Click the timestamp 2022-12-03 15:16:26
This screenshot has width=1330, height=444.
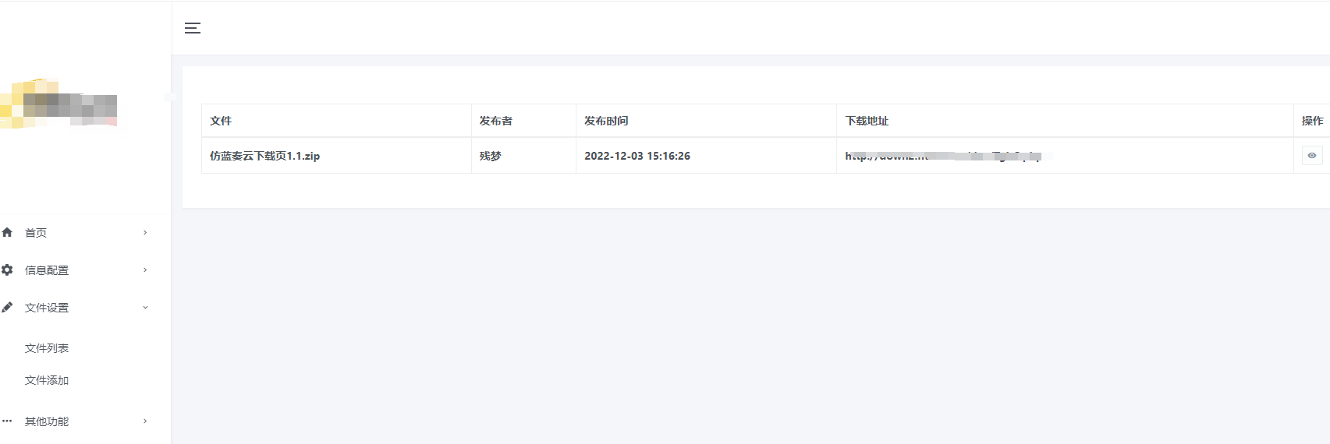pos(637,156)
